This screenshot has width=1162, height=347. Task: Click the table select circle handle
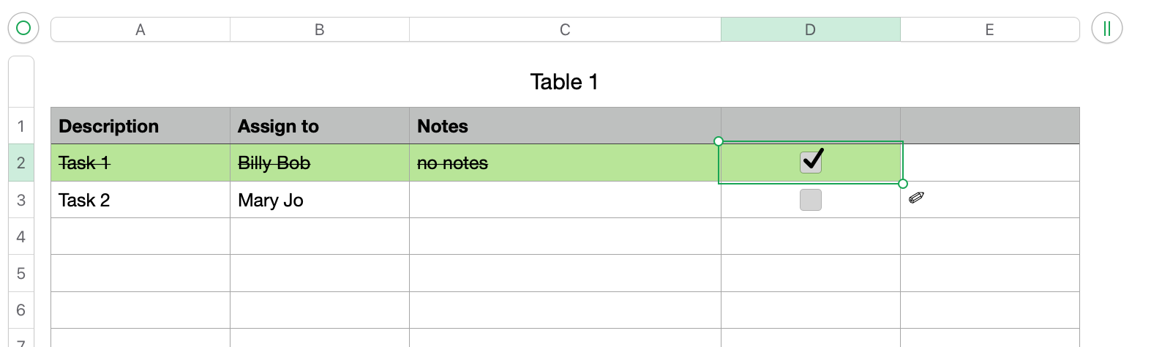coord(23,29)
